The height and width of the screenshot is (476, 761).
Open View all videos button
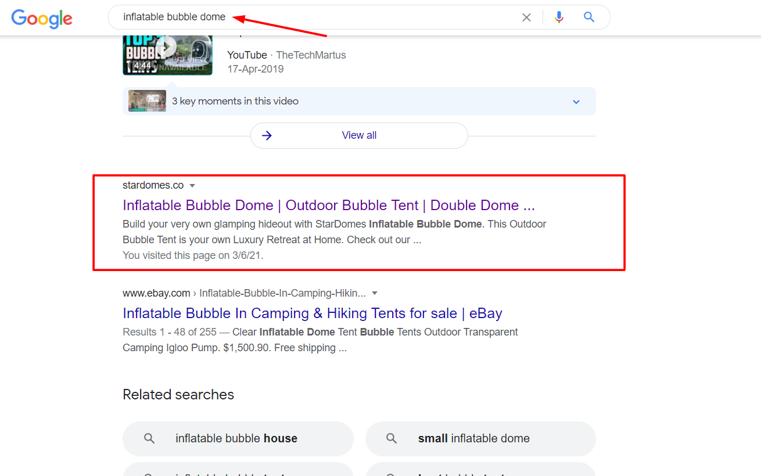click(359, 135)
